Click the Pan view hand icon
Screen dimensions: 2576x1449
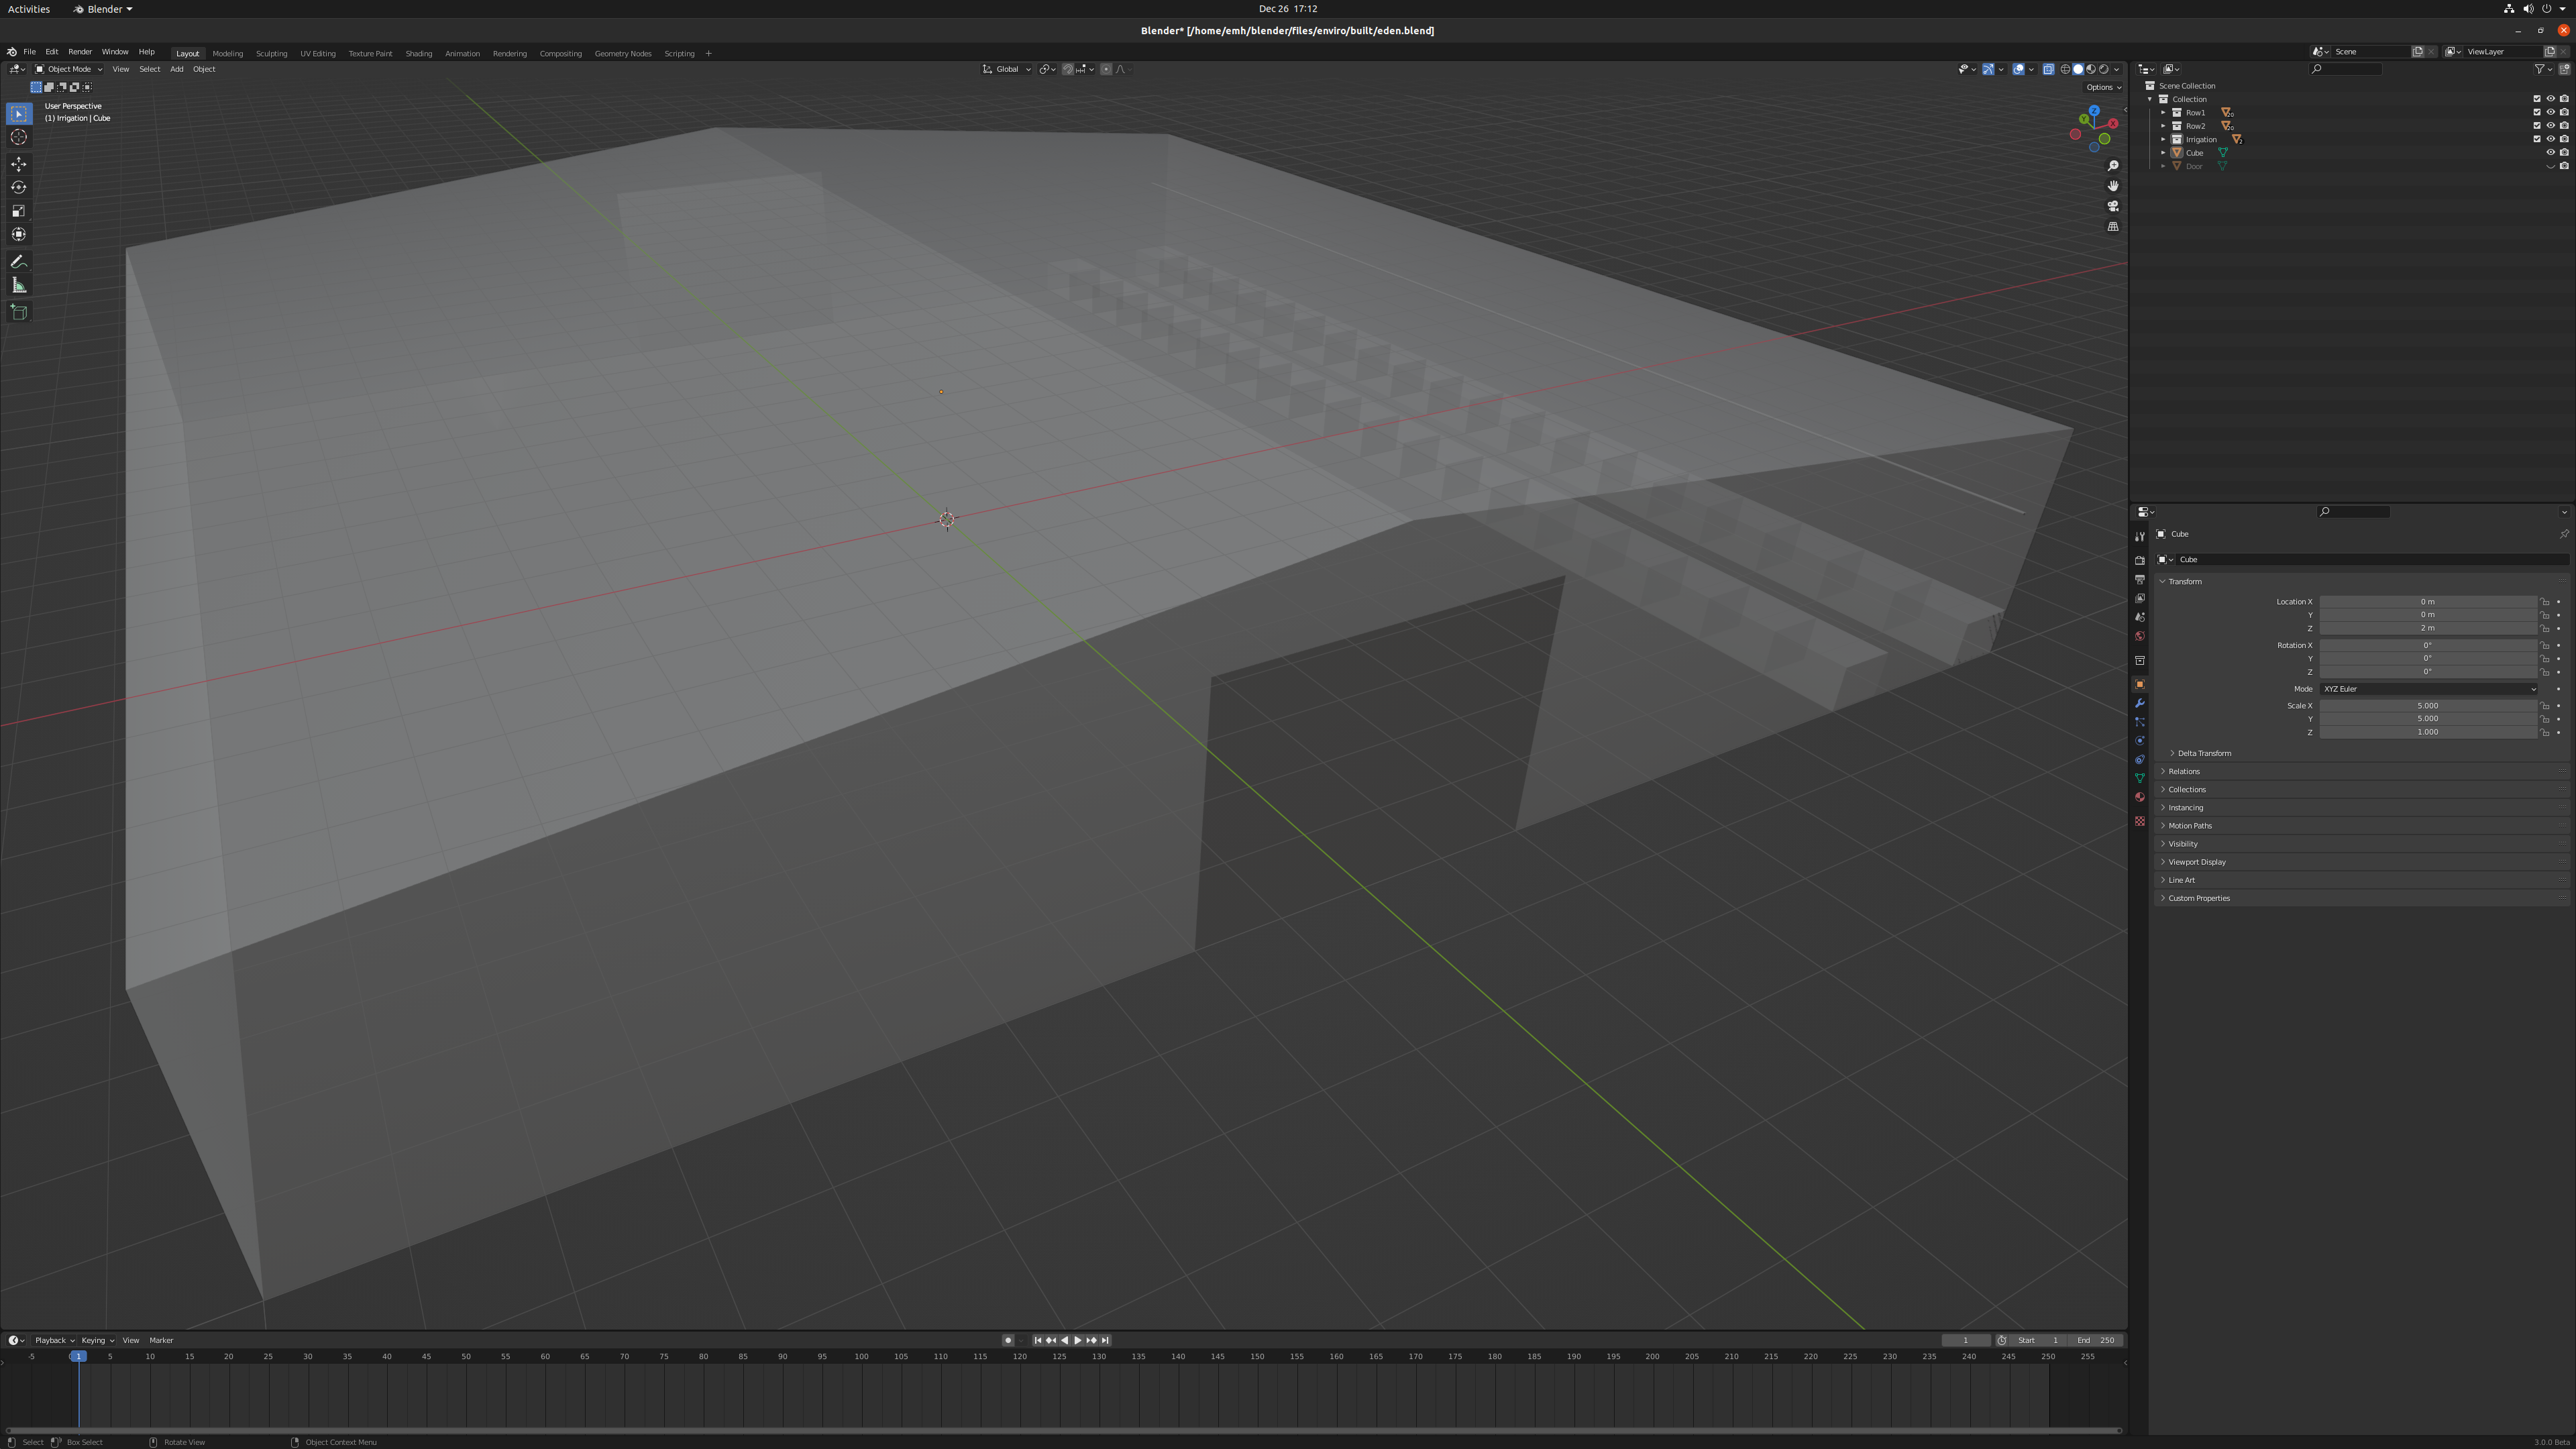(x=2113, y=186)
